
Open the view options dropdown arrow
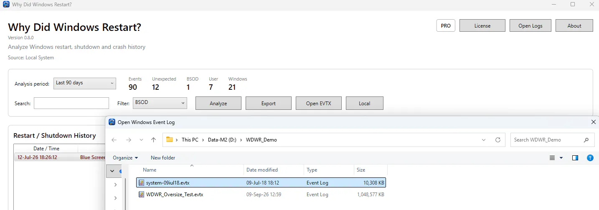click(x=561, y=158)
